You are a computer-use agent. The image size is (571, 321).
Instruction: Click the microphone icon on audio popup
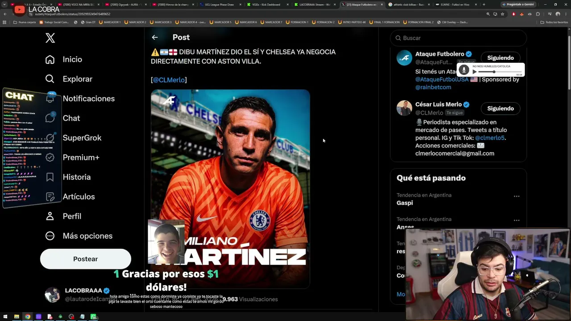[464, 70]
